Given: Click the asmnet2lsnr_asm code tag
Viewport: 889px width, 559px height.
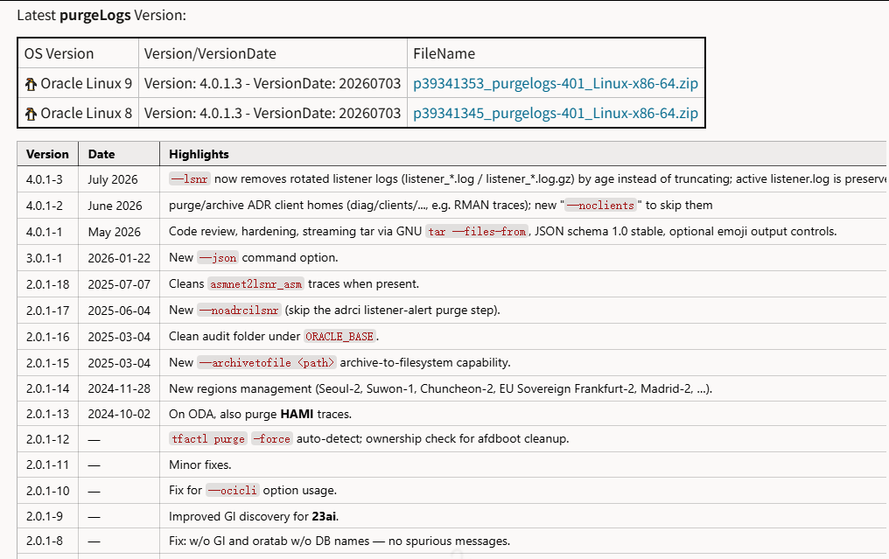Looking at the screenshot, I should tap(255, 283).
